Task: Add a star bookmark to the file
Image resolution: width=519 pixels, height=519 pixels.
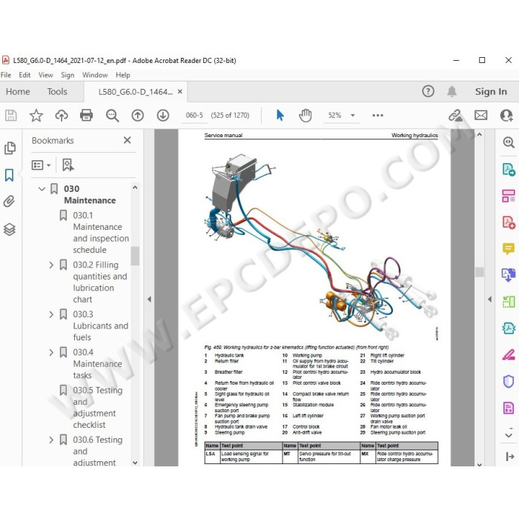Action: (36, 116)
